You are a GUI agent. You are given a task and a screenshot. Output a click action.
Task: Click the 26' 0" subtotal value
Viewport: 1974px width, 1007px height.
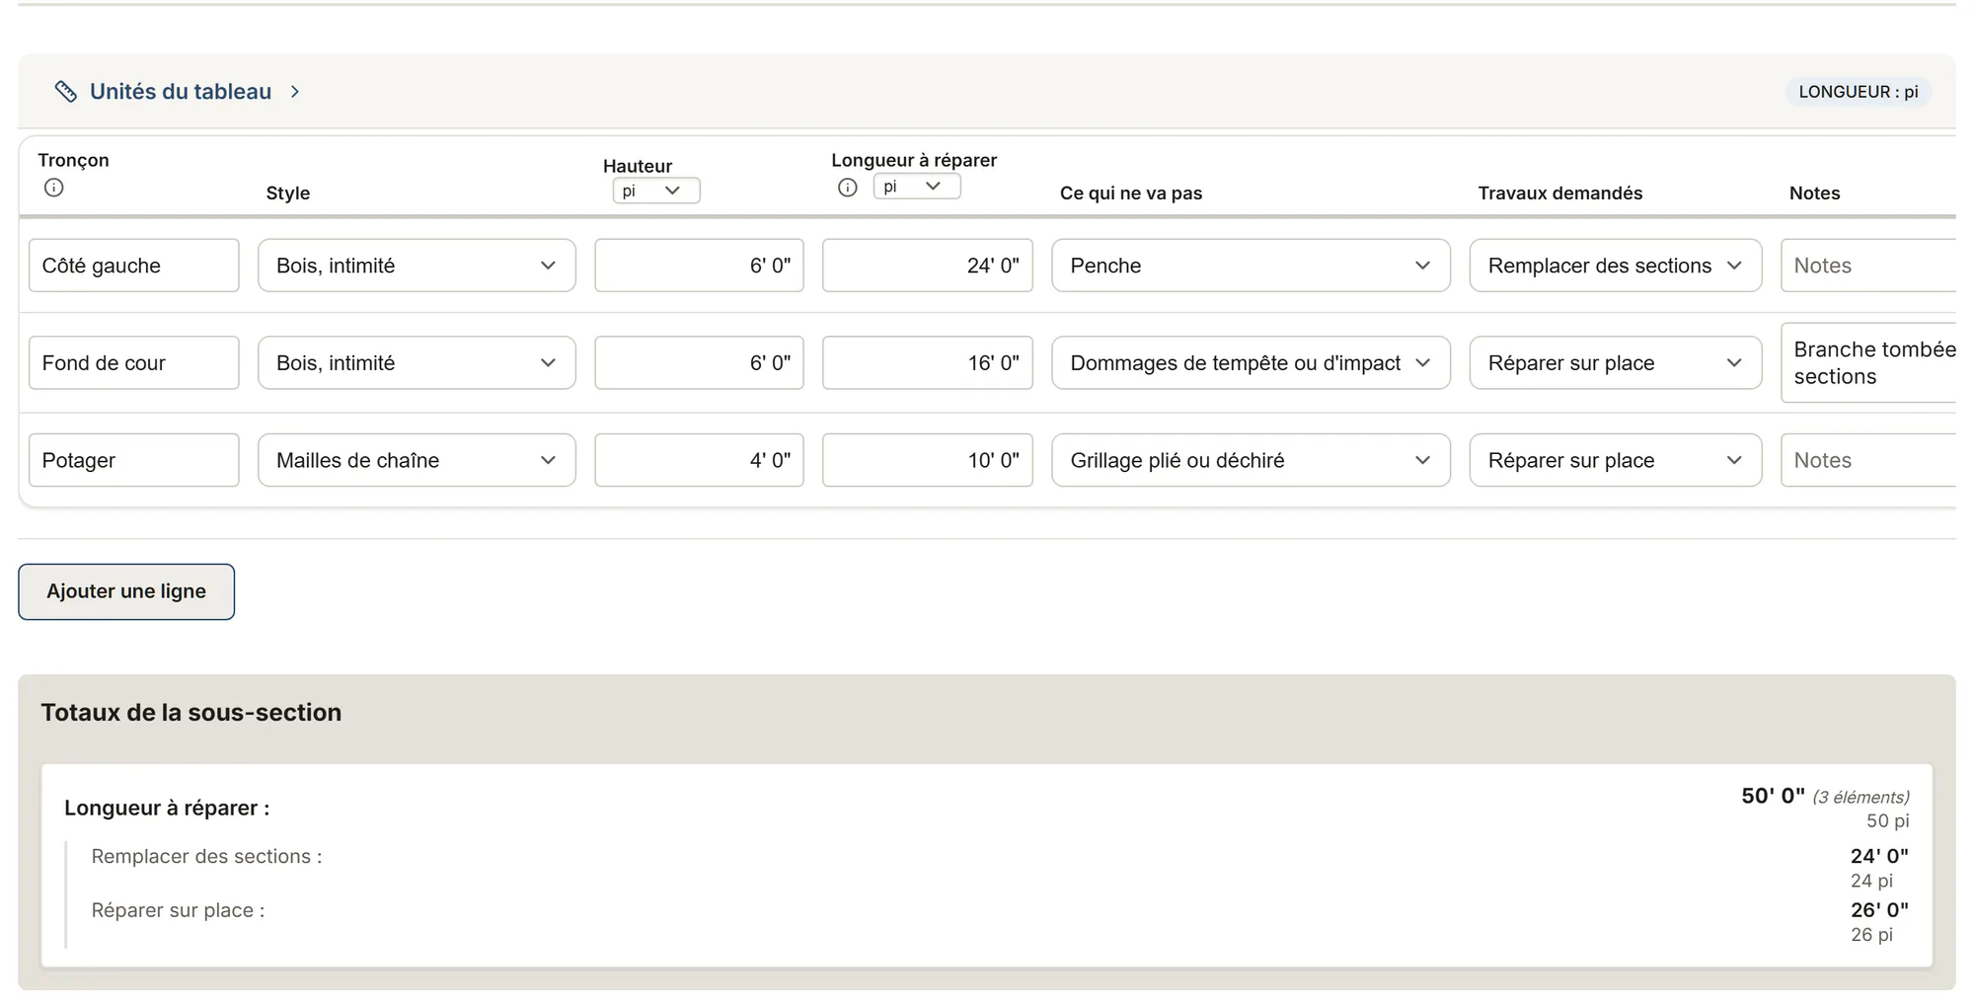pos(1879,909)
